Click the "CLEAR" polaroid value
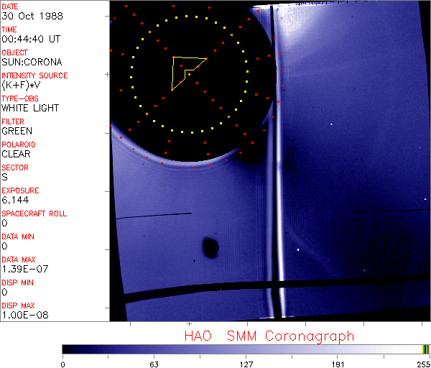 (17, 154)
